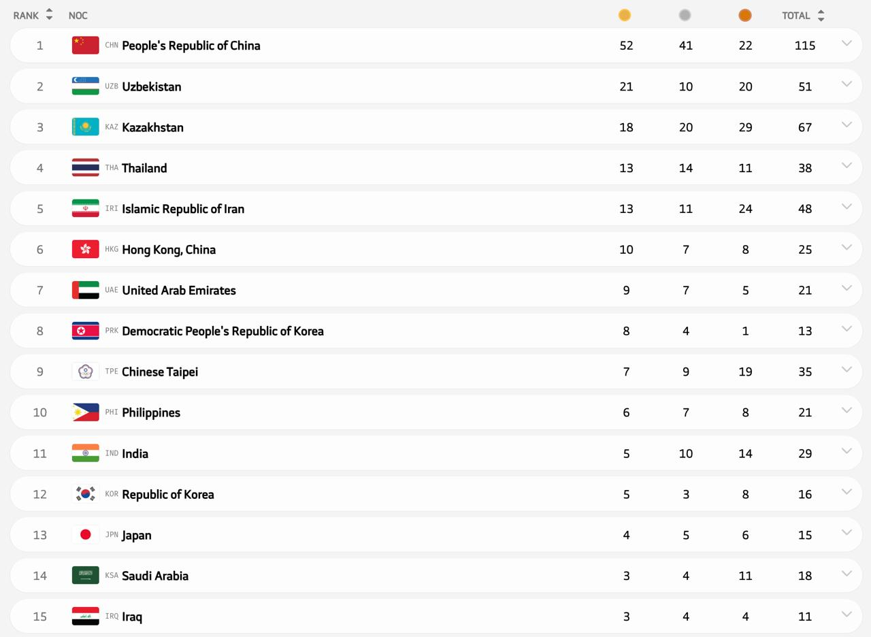Screen dimensions: 871x637
Task: Click the Hong Kong, China flag
Action: [x=86, y=249]
